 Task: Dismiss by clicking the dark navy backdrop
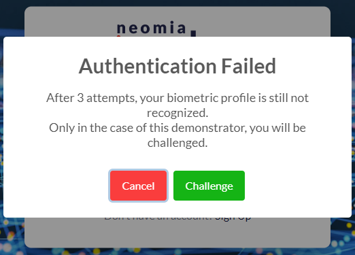pos(12,14)
